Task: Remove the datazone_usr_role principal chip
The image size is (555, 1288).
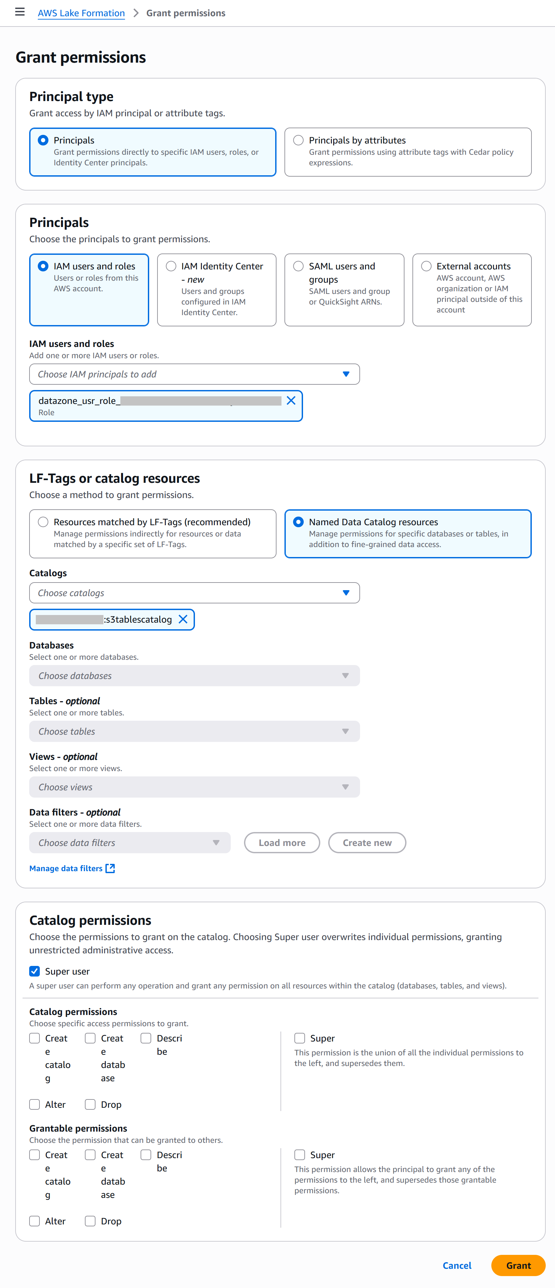Action: coord(291,401)
